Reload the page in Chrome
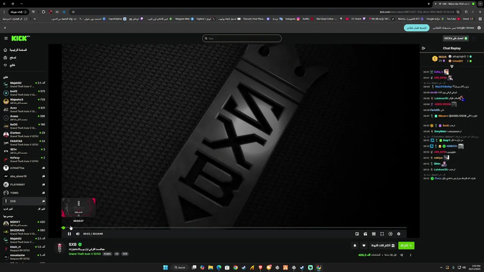Viewport: 484px width, 272px height. coord(466,12)
